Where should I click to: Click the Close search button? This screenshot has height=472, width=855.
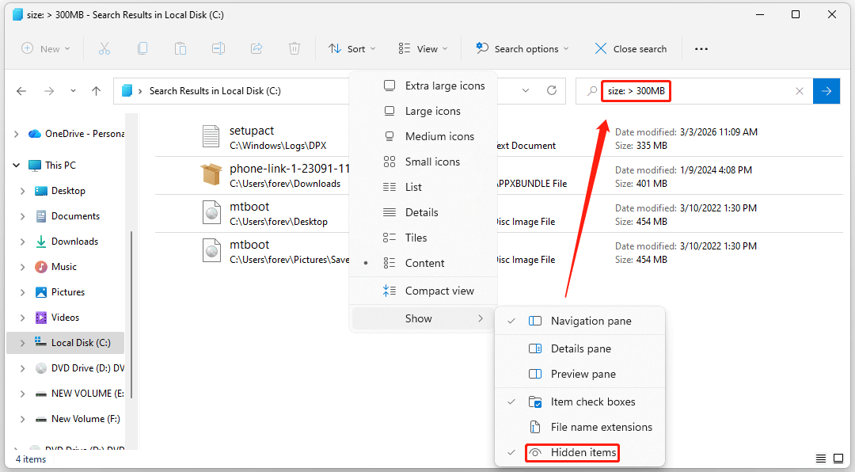click(630, 48)
